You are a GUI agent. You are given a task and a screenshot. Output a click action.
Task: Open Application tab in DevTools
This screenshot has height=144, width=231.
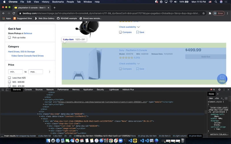88,90
